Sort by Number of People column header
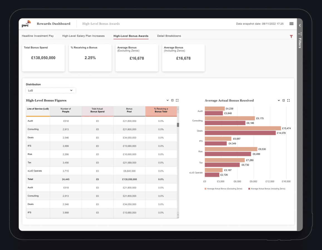This screenshot has height=250, width=322. pyautogui.click(x=66, y=110)
